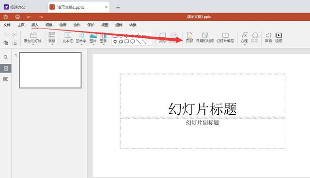Screen dimensions: 310x178
Task: Expand the 图表 dropdown arrow
Action: pyautogui.click(x=104, y=45)
